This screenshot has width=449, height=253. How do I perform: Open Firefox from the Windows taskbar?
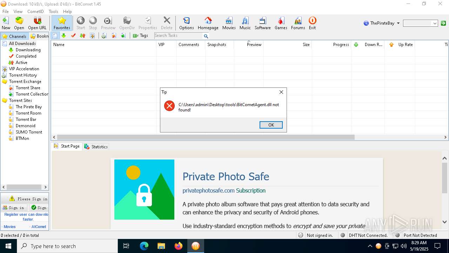click(x=179, y=246)
